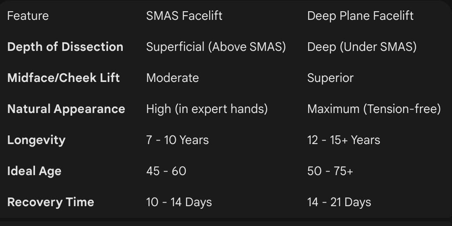This screenshot has height=226, width=452.
Task: Click the 14 - 21 Days cell
Action: [339, 202]
